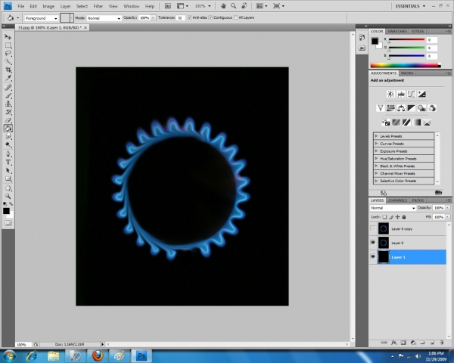Add a Black & White adjustment
This screenshot has width=454, height=363.
[411, 108]
